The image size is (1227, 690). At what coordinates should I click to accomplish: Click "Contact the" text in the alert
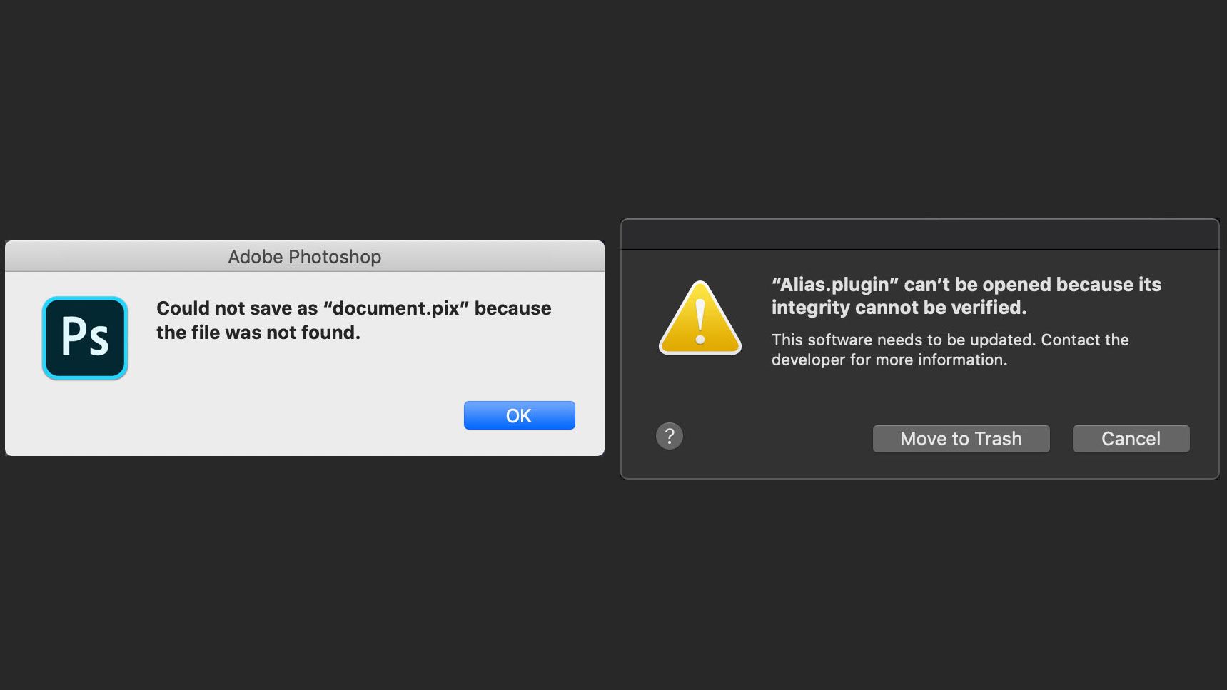pos(1085,340)
